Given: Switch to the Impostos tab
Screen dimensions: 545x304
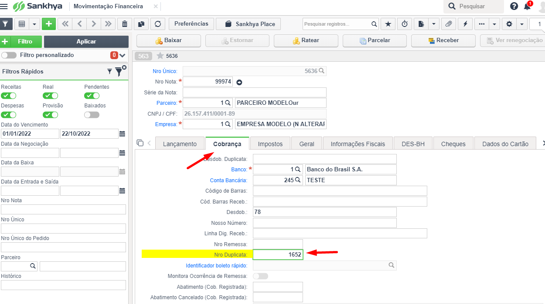Looking at the screenshot, I should (x=270, y=144).
